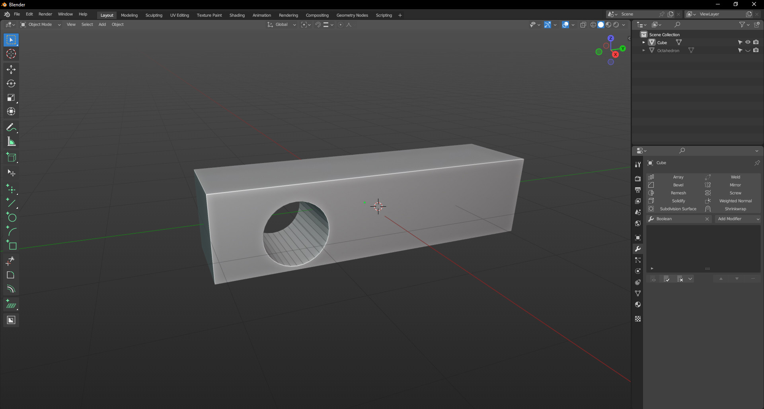
Task: Select the 3D Cursor tool
Action: 11,54
